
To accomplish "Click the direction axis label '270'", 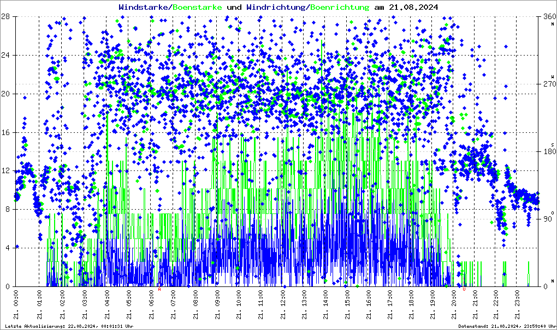I will (550, 84).
